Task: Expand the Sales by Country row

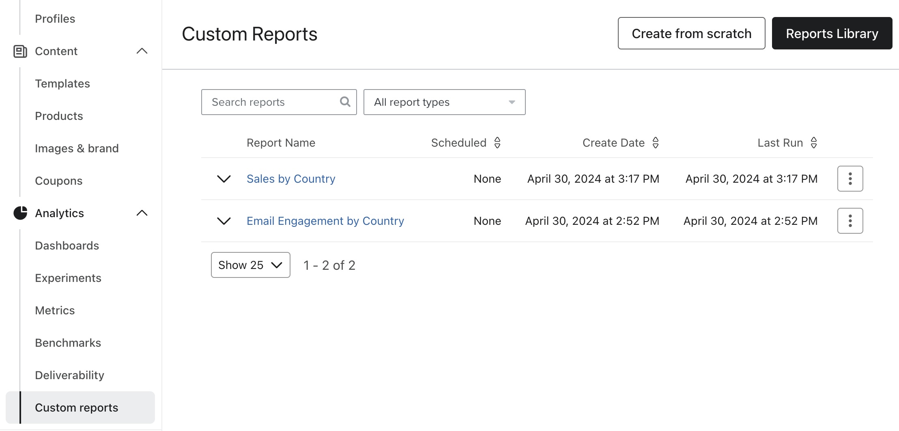Action: pos(224,179)
